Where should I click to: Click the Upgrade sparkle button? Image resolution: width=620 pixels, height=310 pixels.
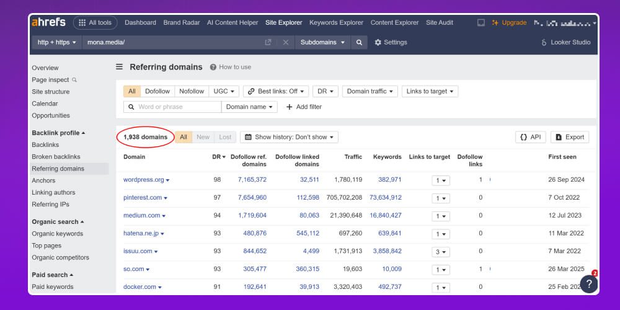[x=509, y=22]
